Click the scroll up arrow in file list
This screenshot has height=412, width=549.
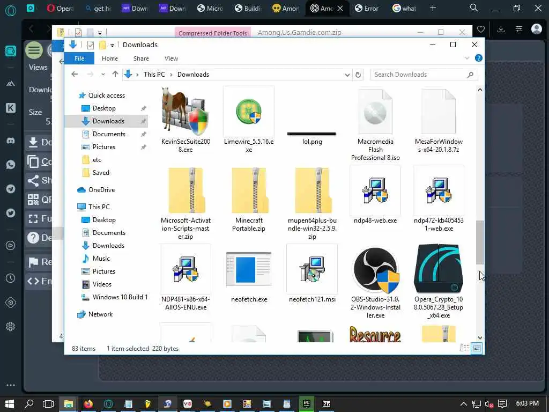coord(480,90)
